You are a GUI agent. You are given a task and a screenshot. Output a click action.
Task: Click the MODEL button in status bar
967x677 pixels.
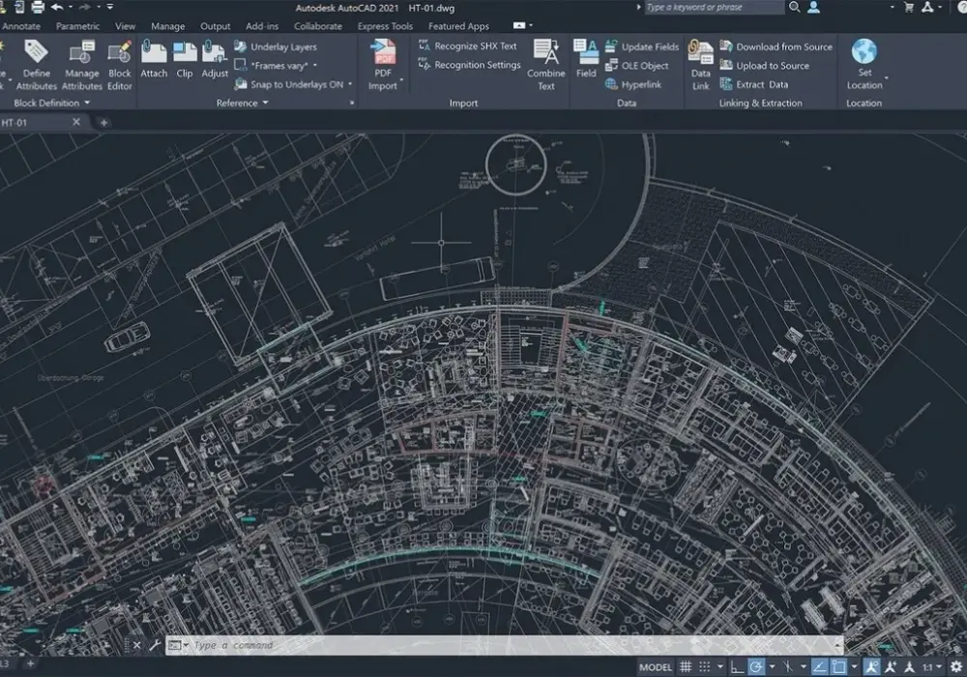pyautogui.click(x=655, y=667)
